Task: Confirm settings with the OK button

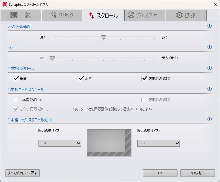Action: pyautogui.click(x=160, y=173)
